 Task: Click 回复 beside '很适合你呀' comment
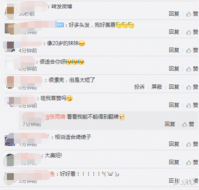coord(174,69)
